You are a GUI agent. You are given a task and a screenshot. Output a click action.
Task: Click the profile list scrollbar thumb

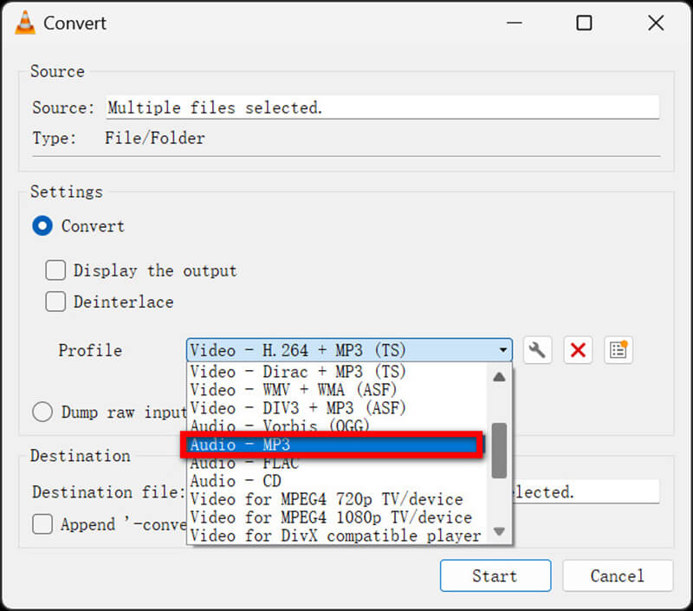[x=500, y=451]
